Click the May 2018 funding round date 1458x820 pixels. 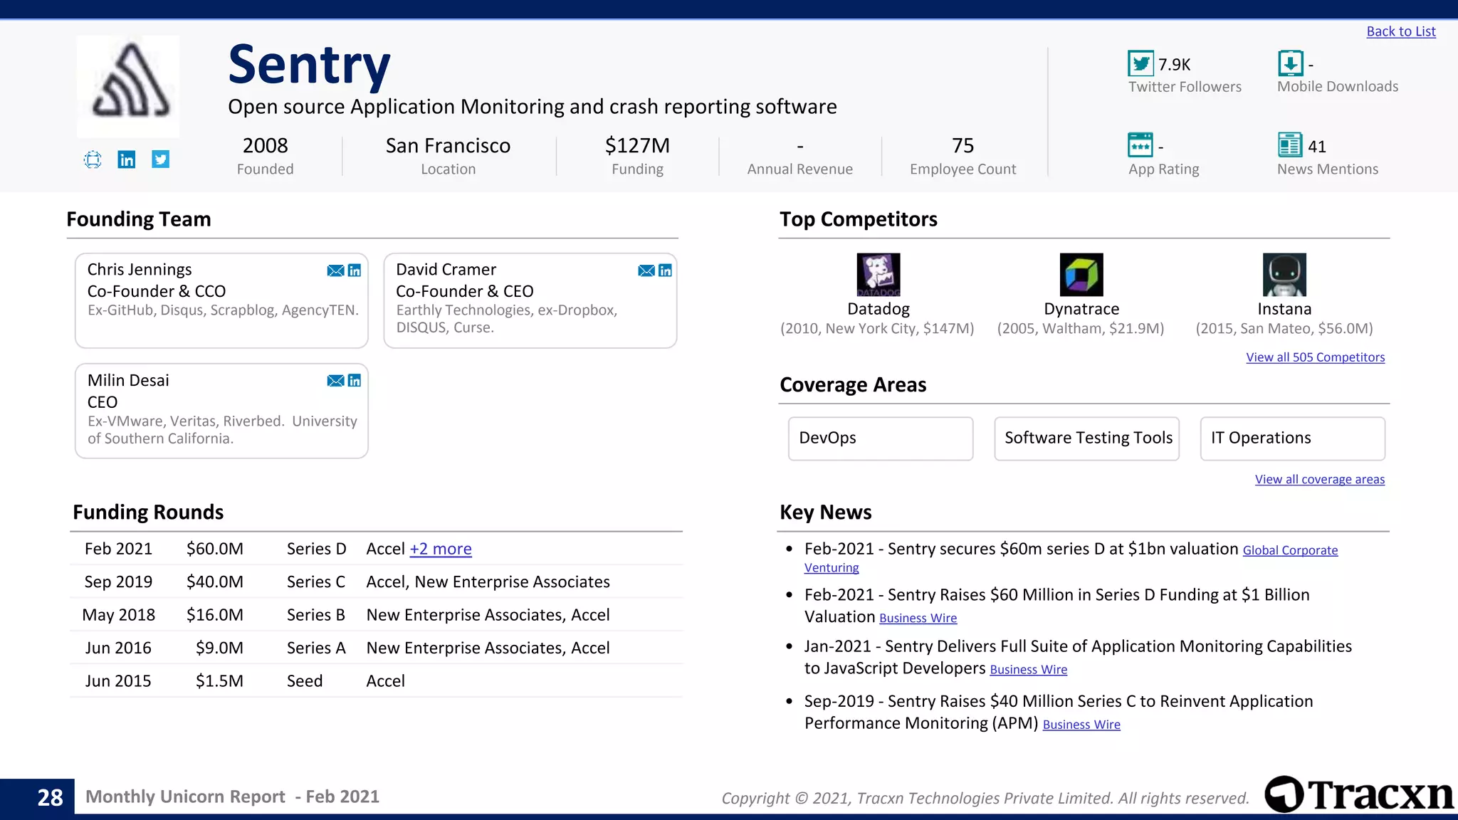[x=118, y=614]
